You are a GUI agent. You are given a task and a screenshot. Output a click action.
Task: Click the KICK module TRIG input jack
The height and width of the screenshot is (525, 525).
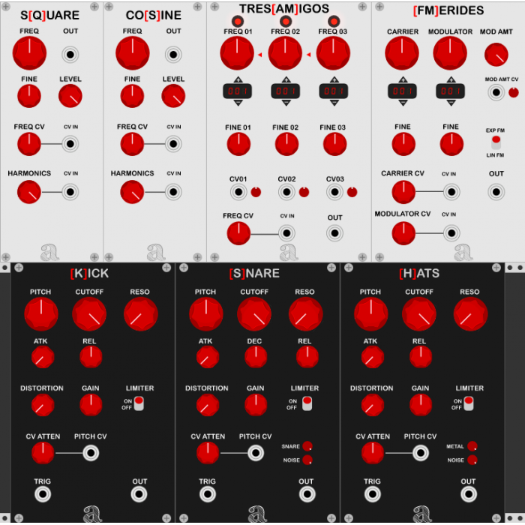click(43, 494)
